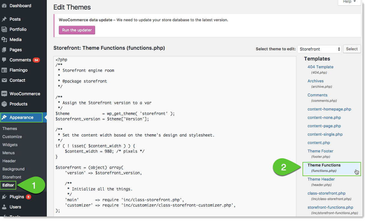Open Storefront submenu item
The height and width of the screenshot is (221, 367).
(x=12, y=177)
